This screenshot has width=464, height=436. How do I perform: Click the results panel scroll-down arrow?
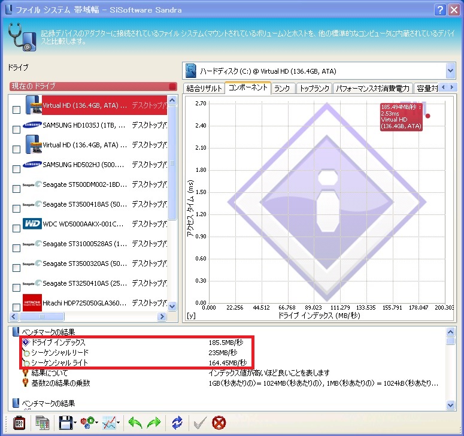point(450,405)
